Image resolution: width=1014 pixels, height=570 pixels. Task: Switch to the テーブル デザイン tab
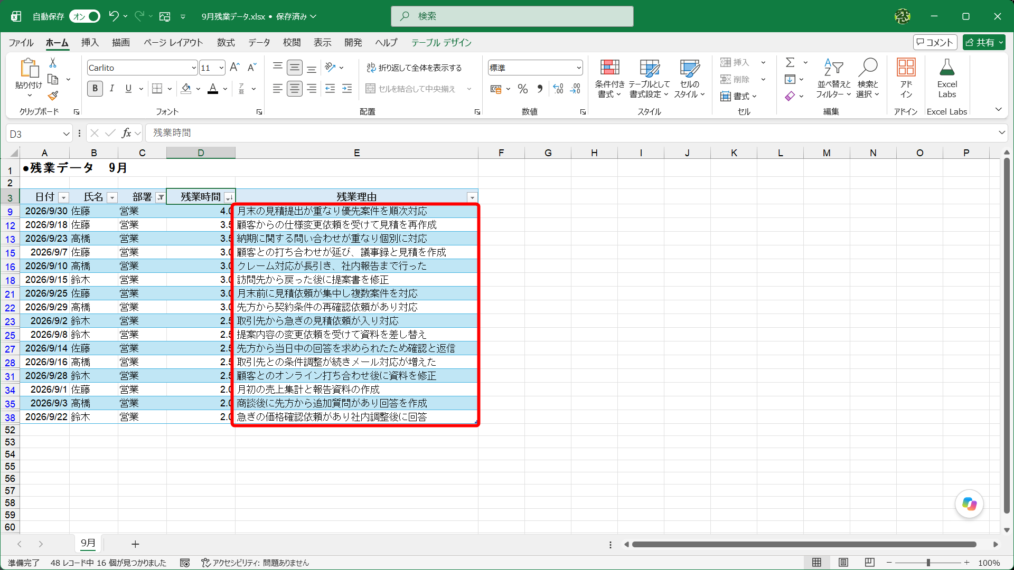[442, 43]
